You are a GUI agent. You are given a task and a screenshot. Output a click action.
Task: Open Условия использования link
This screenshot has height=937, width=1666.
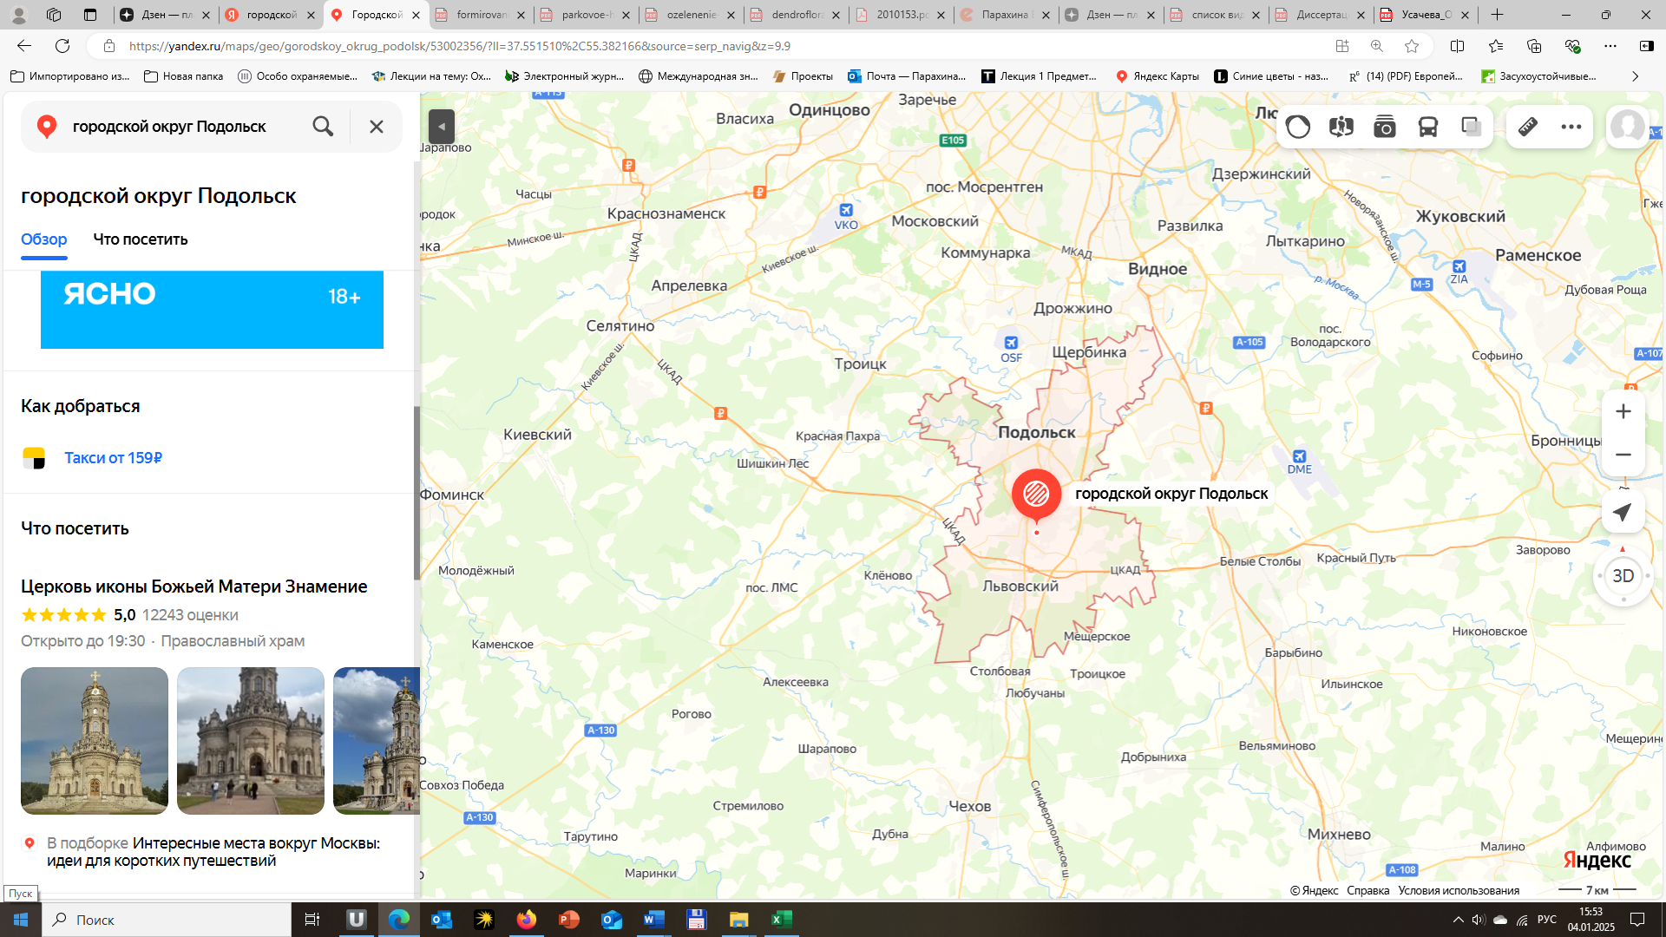click(x=1459, y=890)
